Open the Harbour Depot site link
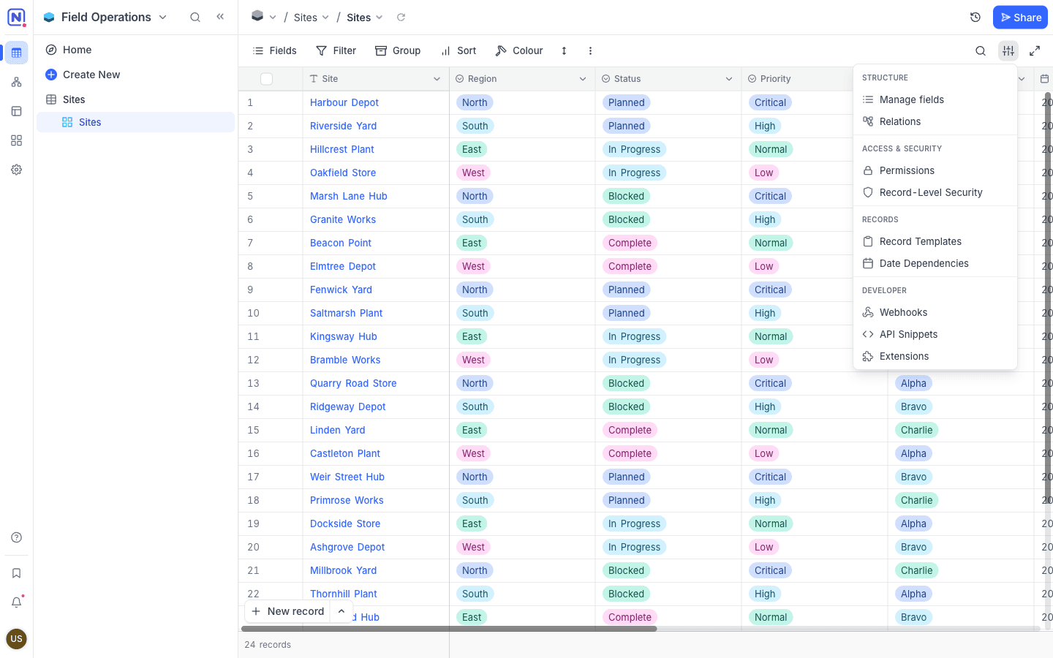 pyautogui.click(x=344, y=102)
